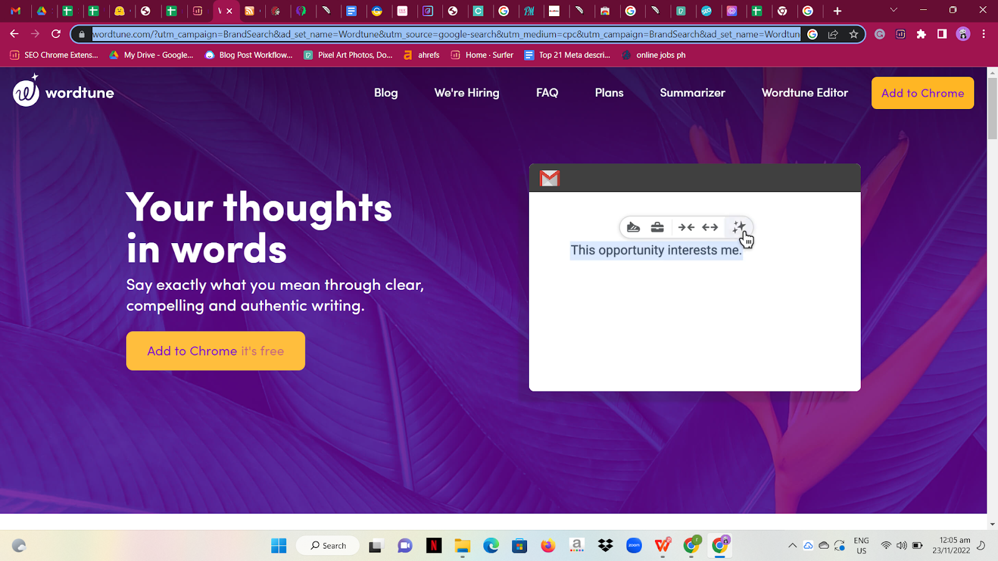The width and height of the screenshot is (998, 561).
Task: Launch Firefox from the taskbar
Action: (x=548, y=546)
